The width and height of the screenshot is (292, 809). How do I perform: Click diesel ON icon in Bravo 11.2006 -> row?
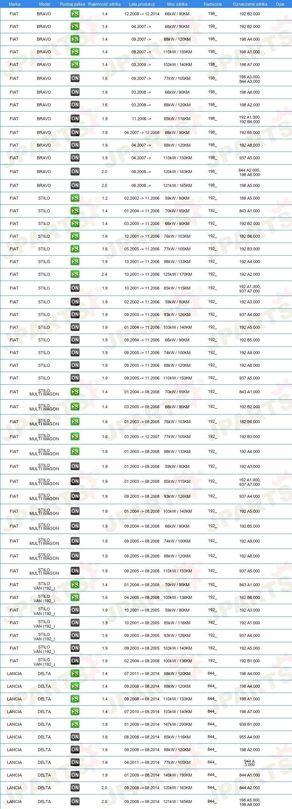[75, 119]
